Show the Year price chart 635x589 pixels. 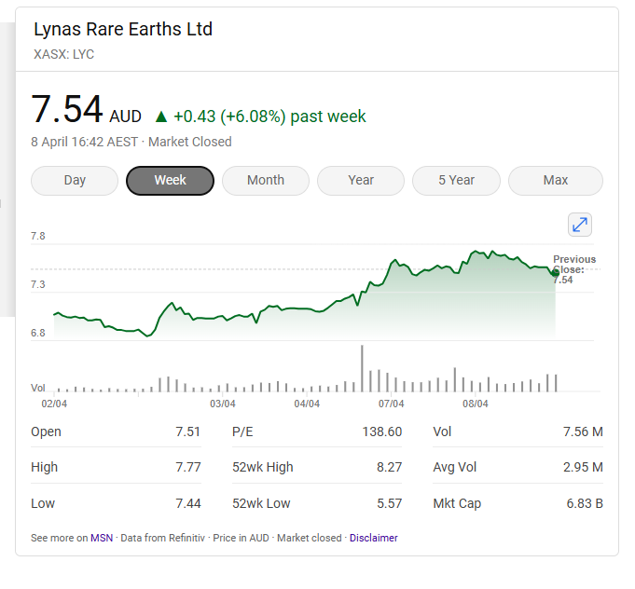361,181
